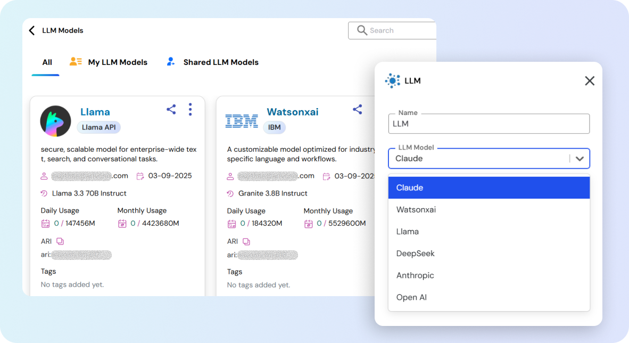Pick DeepSeek from the model options

click(489, 254)
